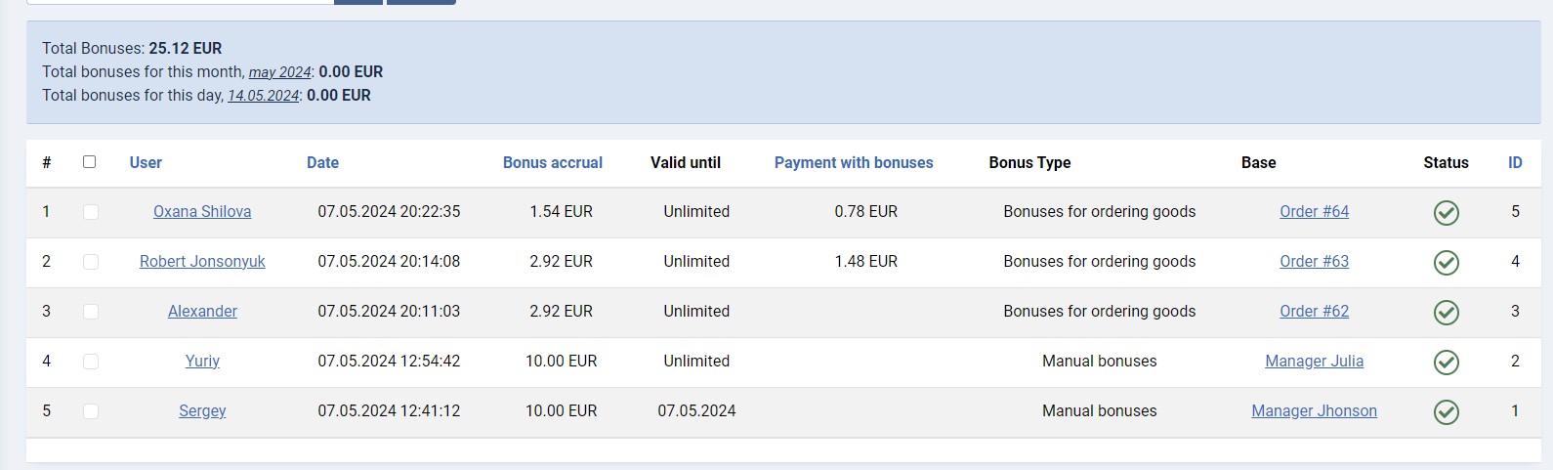The image size is (1553, 470).
Task: Click the status checkmark icon for Yuriy
Action: click(x=1446, y=363)
